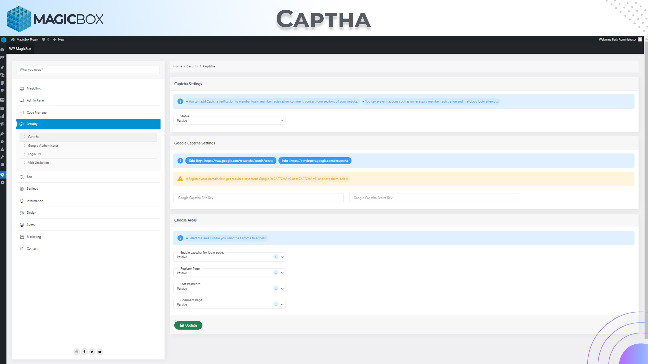Image resolution: width=648 pixels, height=364 pixels.
Task: Click the Security breadcrumb link
Action: pos(192,66)
